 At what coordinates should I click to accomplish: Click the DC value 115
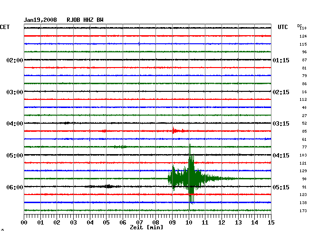click(303, 44)
